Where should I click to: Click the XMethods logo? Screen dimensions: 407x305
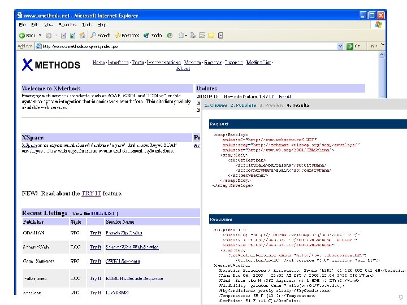click(x=51, y=65)
